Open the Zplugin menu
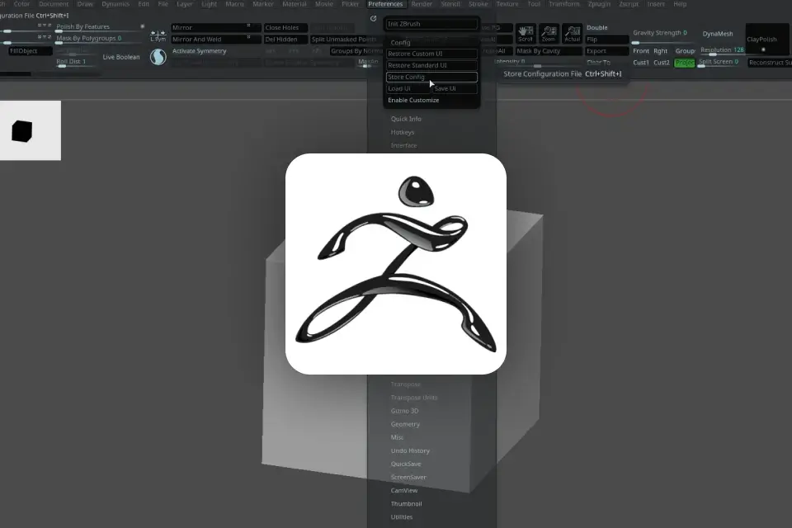The height and width of the screenshot is (528, 792). pos(599,4)
